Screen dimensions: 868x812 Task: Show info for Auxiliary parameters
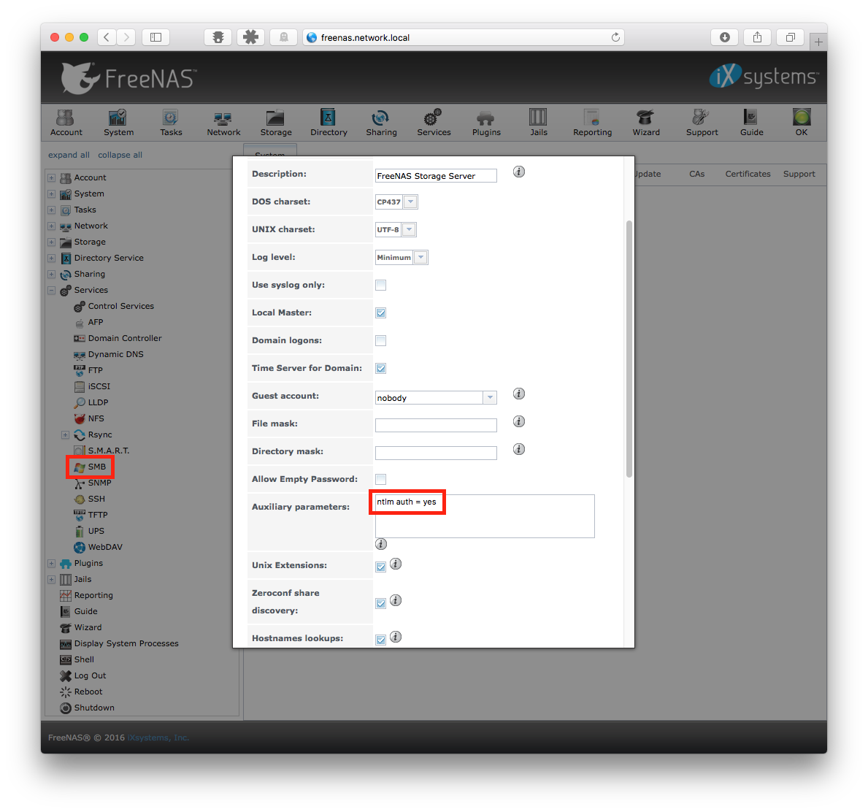381,544
